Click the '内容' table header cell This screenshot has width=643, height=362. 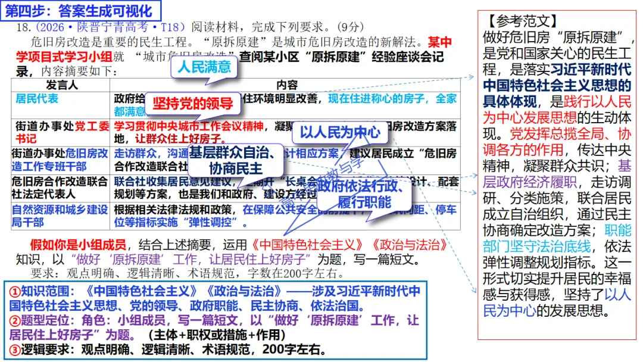(285, 85)
